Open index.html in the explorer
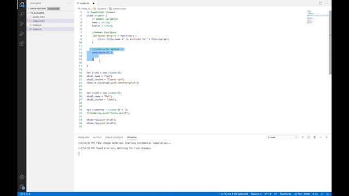Image resolution: width=349 pixels, height=196 pixels. 39,21
